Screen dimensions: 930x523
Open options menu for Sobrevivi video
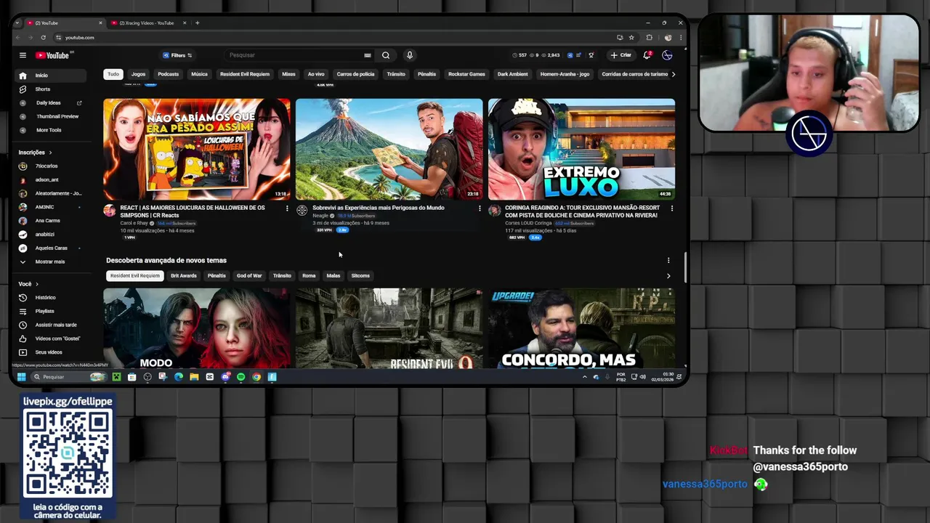[x=479, y=208]
